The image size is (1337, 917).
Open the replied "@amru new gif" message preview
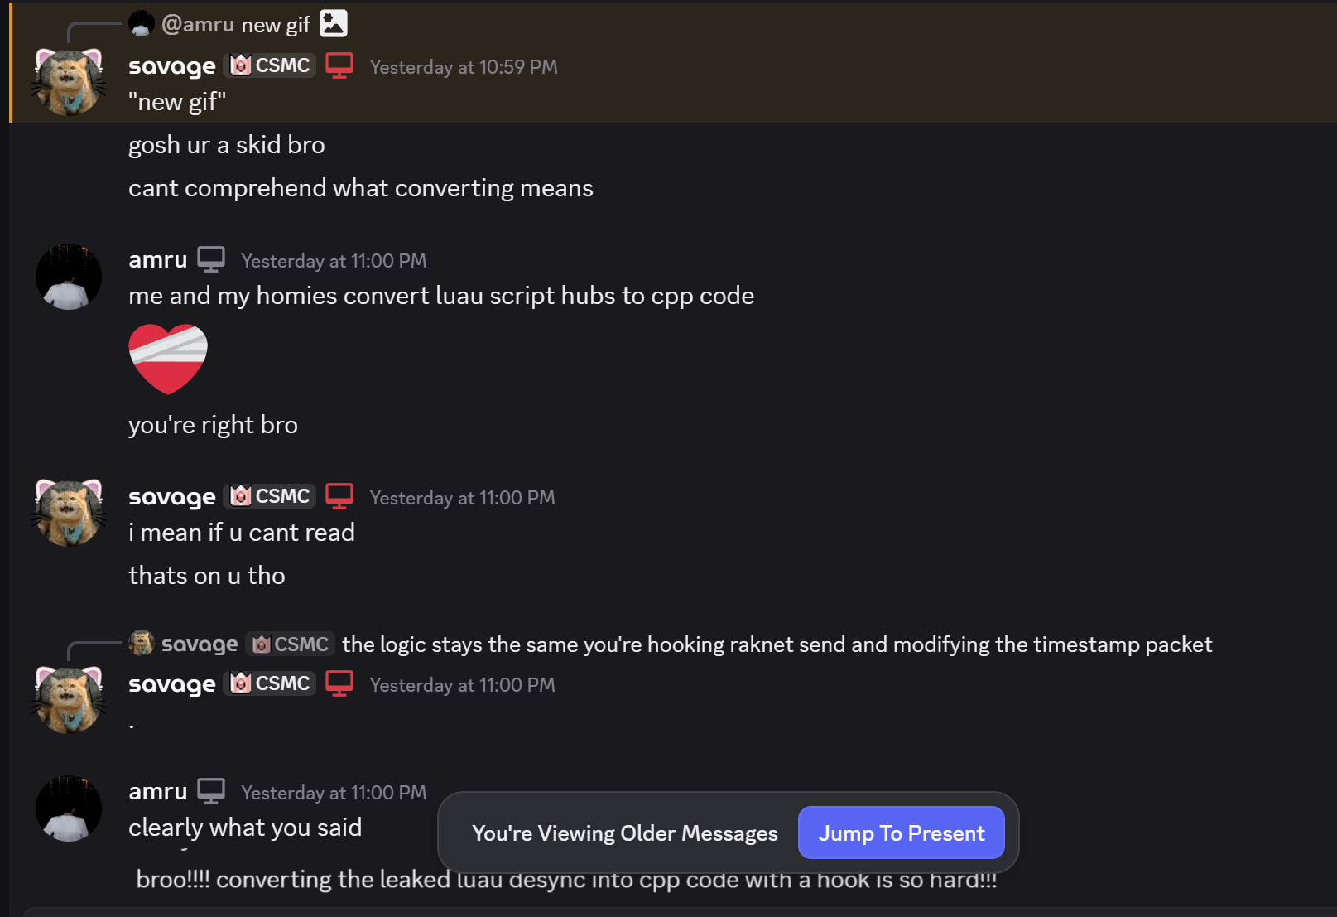click(x=275, y=25)
